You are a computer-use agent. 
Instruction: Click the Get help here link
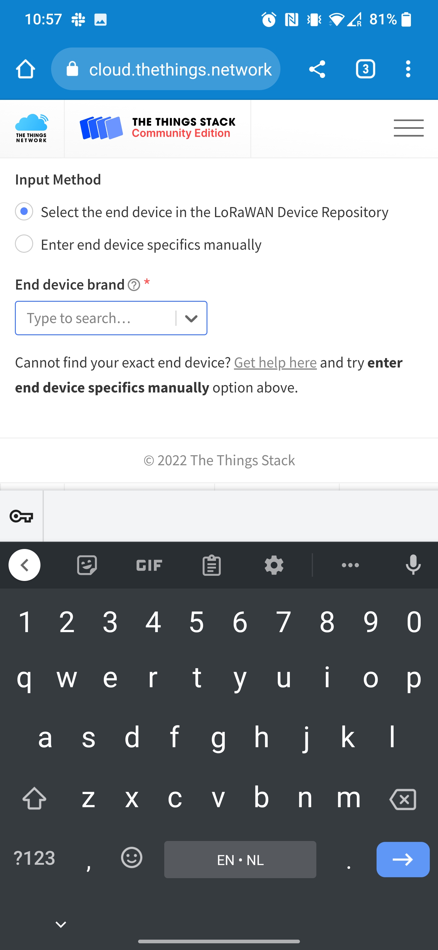click(x=275, y=363)
